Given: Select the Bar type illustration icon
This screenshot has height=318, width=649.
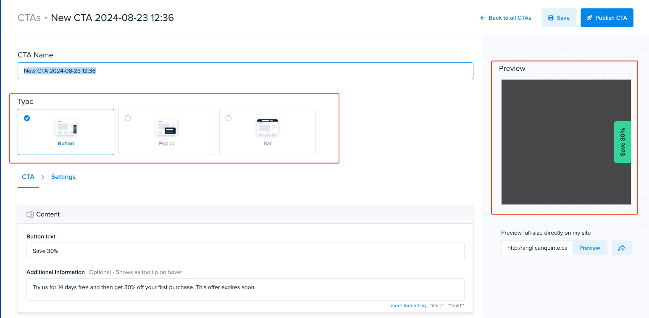Looking at the screenshot, I should 268,127.
